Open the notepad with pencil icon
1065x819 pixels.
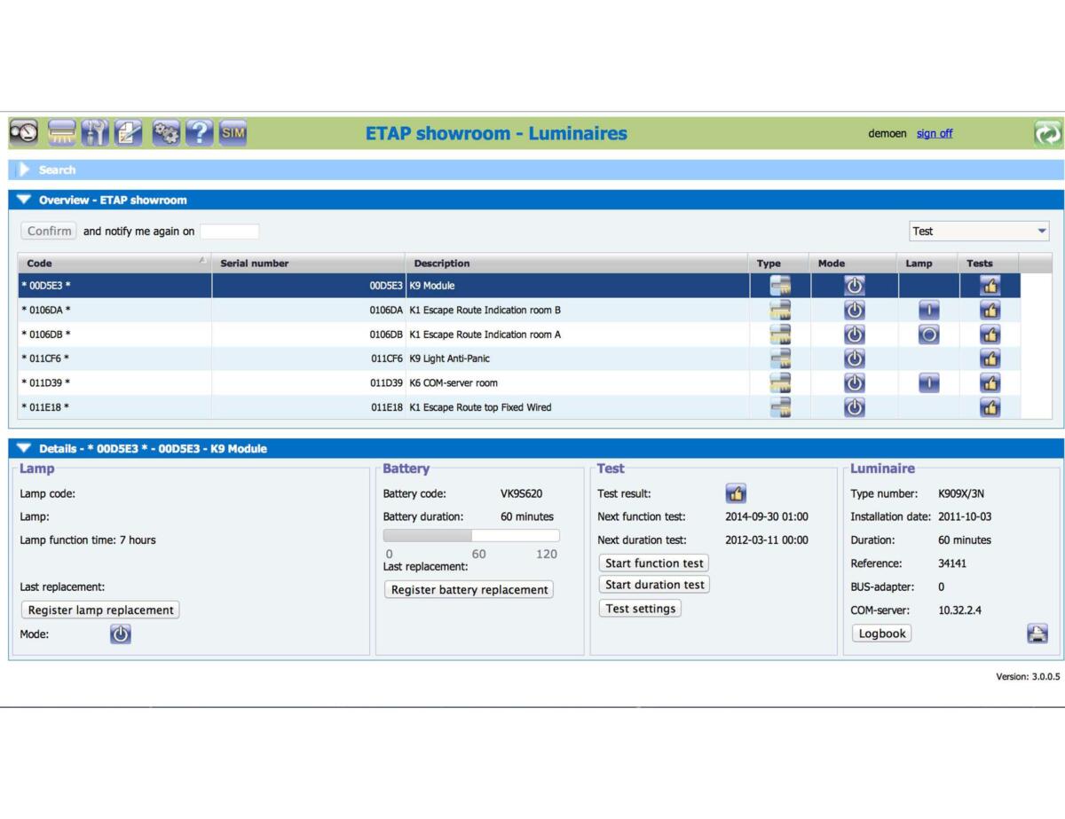(129, 133)
